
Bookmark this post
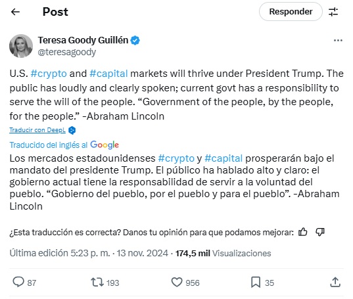[256, 282]
